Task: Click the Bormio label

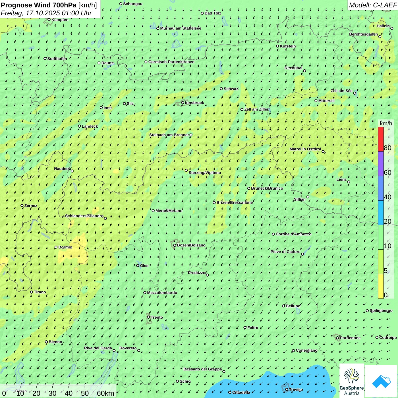Action: [65, 247]
